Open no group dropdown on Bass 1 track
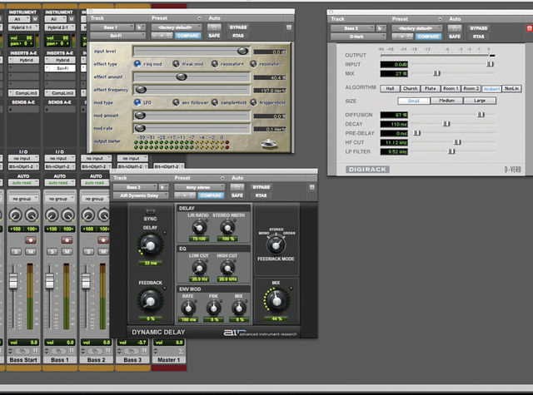This screenshot has height=395, width=533. [59, 199]
